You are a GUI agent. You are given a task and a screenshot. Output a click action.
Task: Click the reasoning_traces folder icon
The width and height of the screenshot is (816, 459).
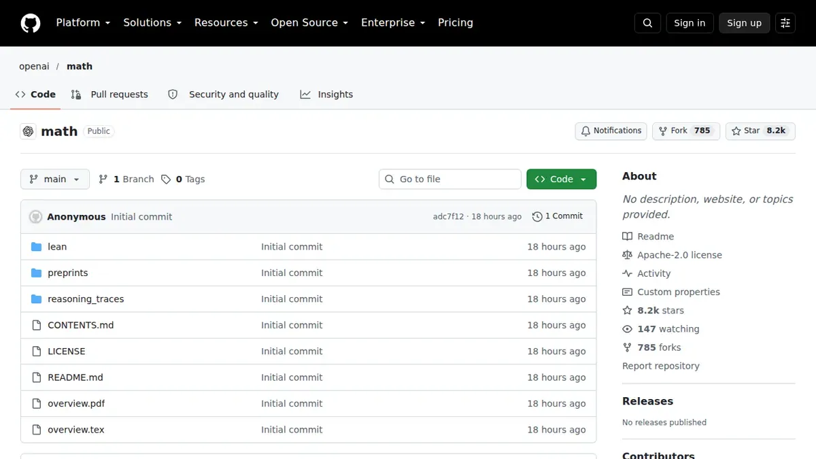point(37,299)
